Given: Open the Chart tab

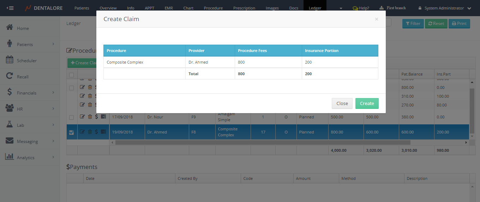Looking at the screenshot, I should click(188, 8).
